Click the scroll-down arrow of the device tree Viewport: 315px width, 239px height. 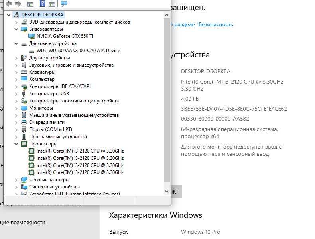[167, 192]
